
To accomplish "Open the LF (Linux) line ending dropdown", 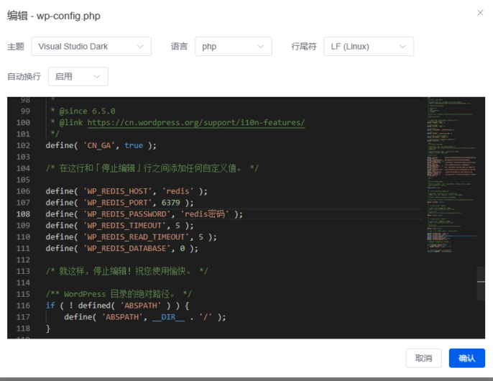I will point(368,47).
